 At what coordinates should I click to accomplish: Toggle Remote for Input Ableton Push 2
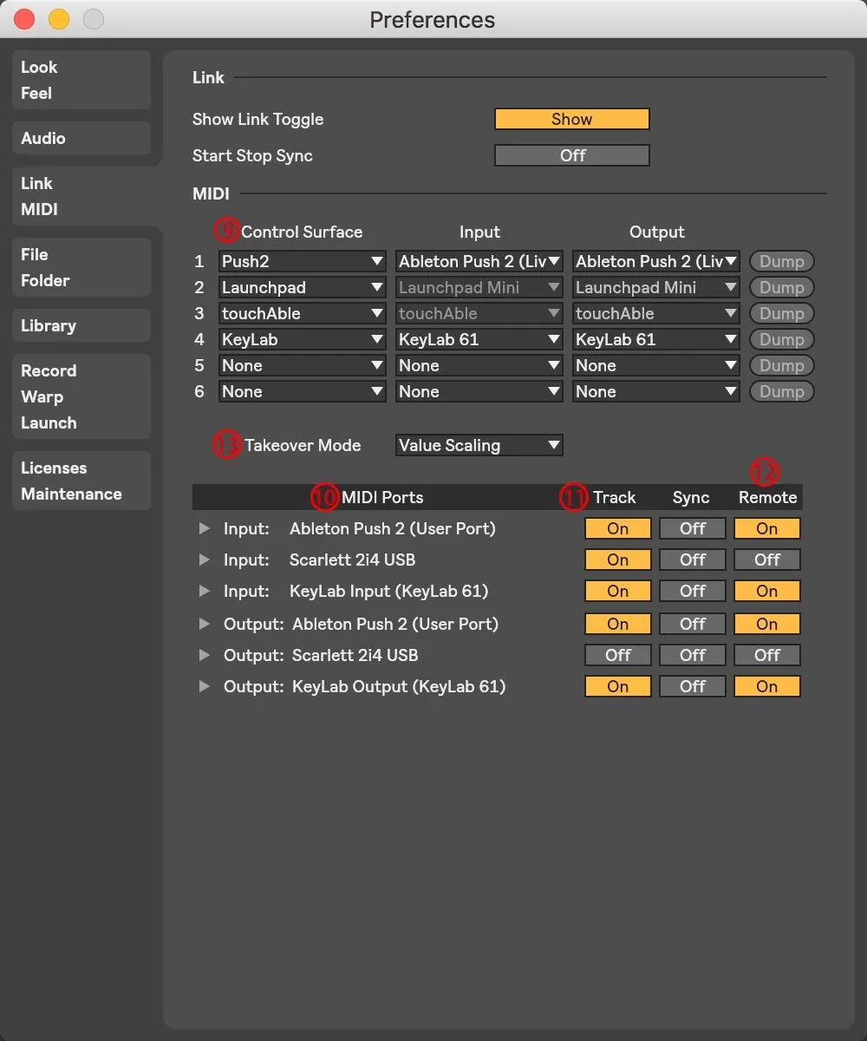point(767,528)
